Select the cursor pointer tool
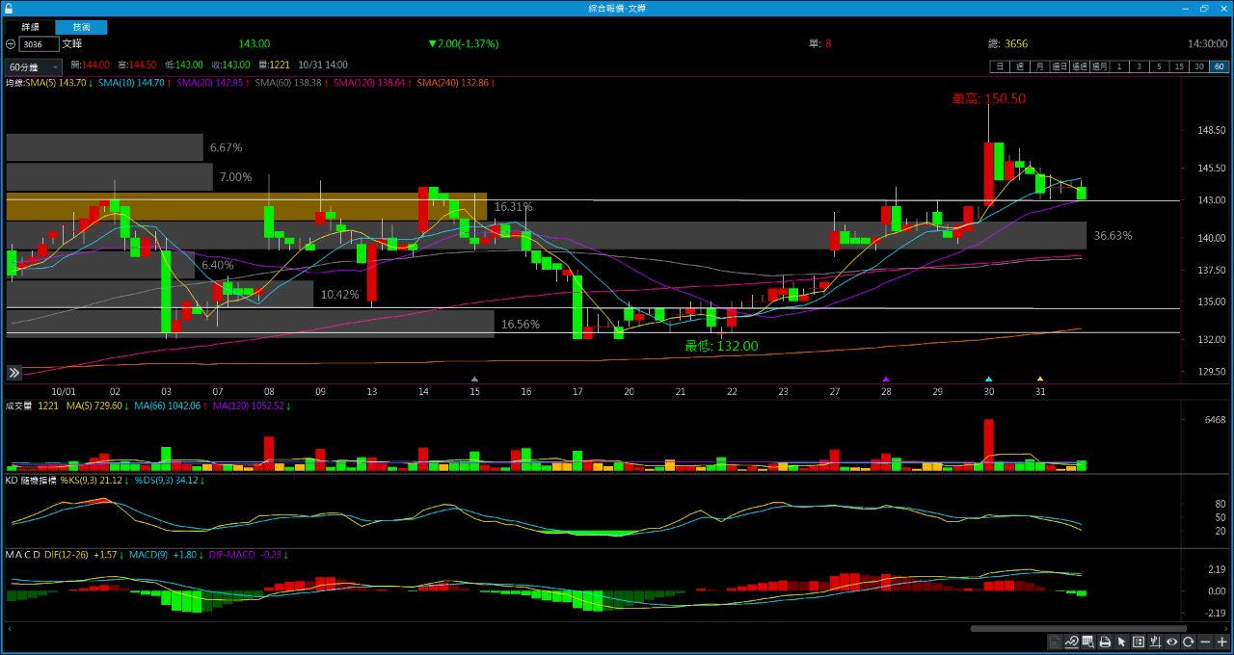 pos(1121,642)
